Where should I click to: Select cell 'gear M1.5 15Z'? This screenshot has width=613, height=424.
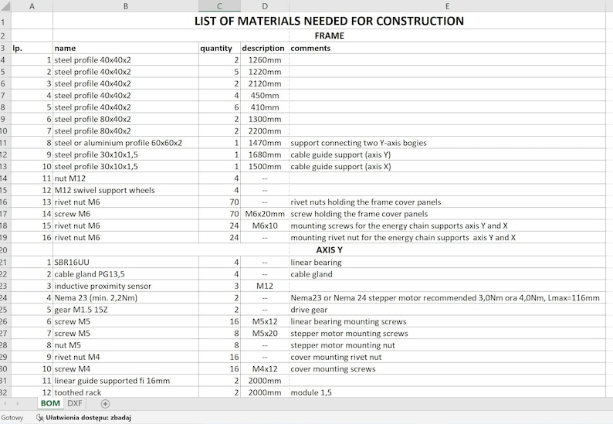coord(126,310)
